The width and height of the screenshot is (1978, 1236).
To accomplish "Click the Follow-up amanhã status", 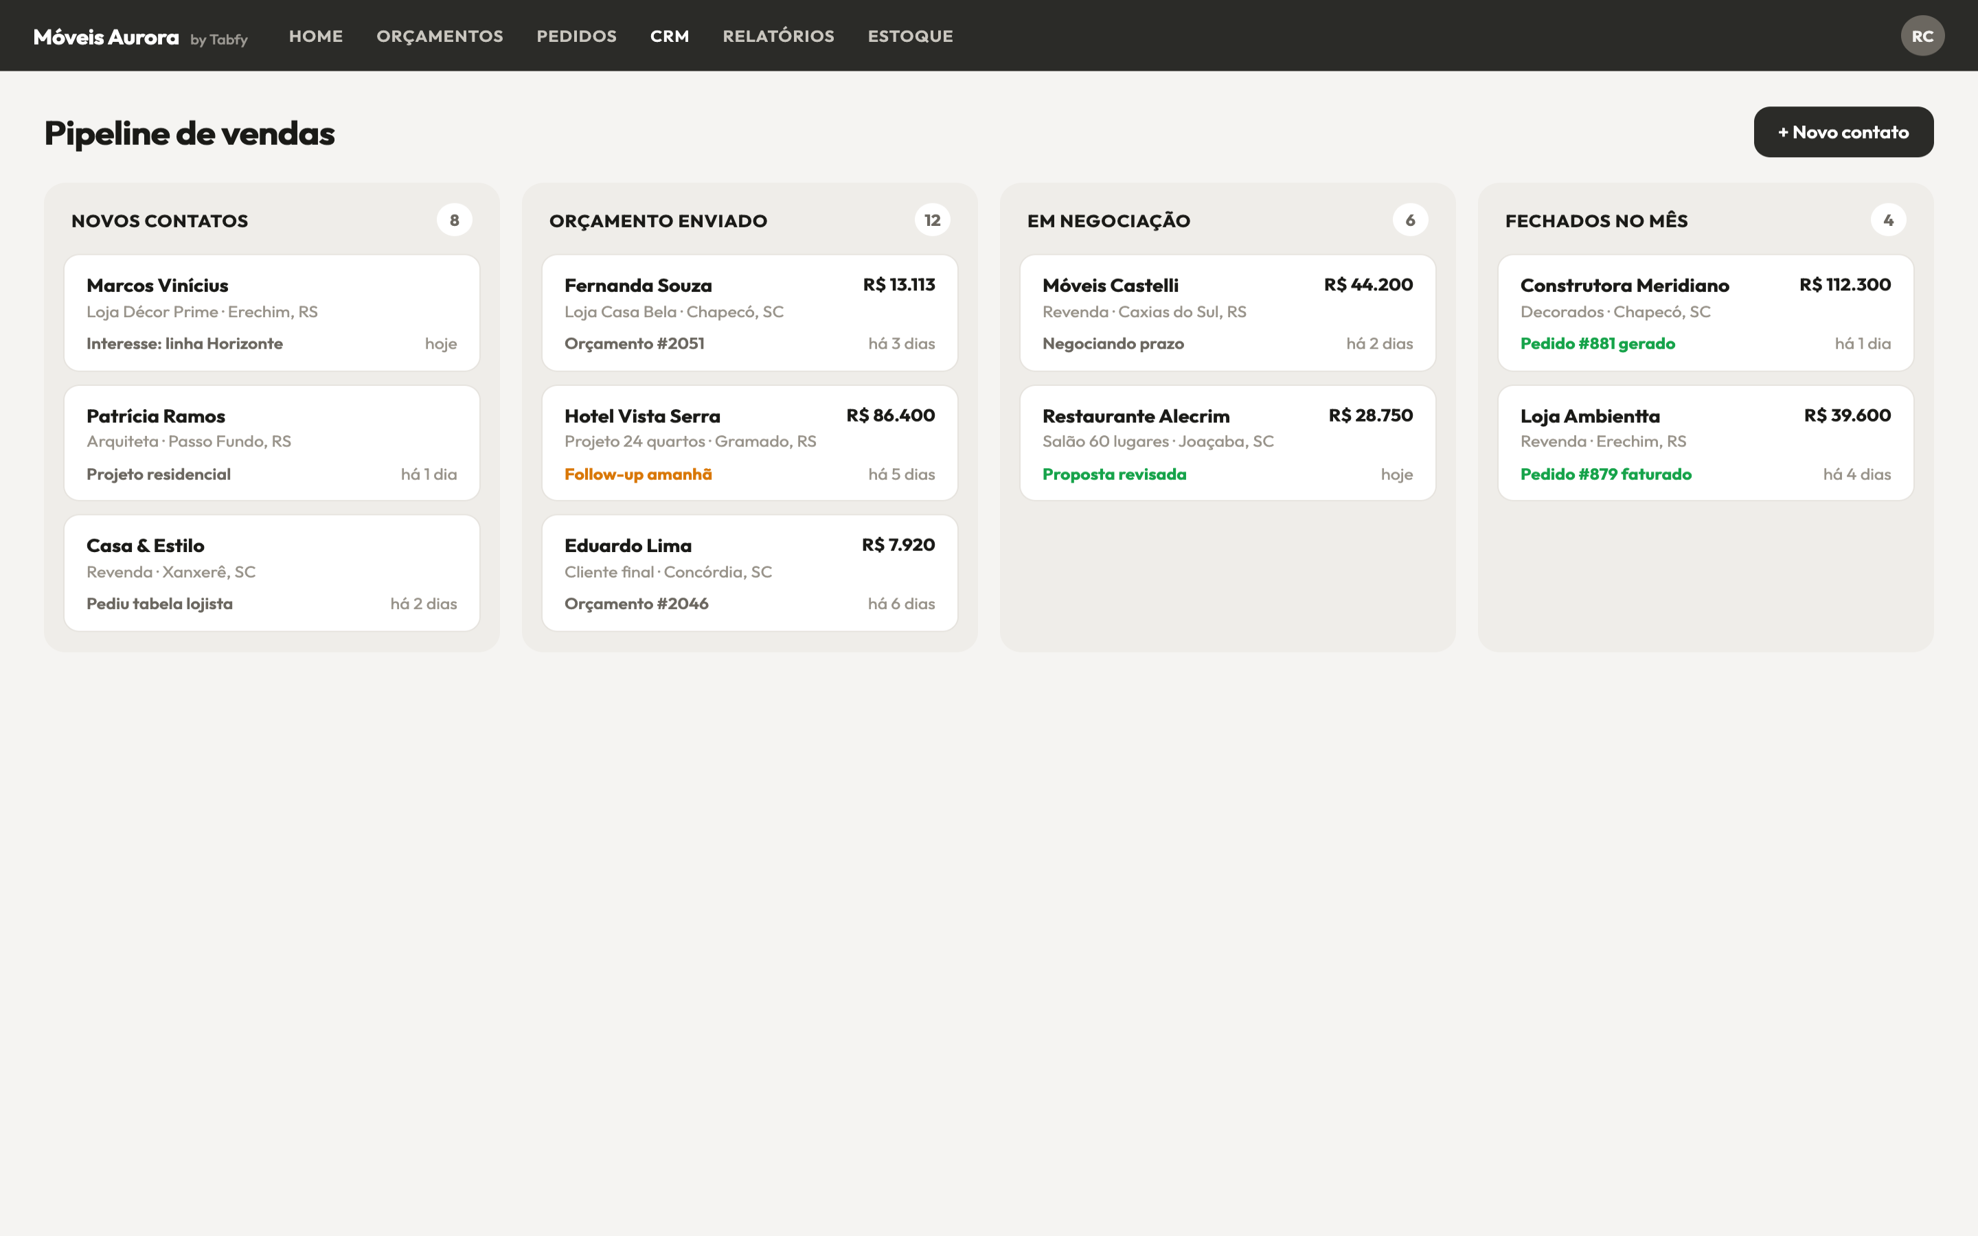I will pyautogui.click(x=637, y=474).
